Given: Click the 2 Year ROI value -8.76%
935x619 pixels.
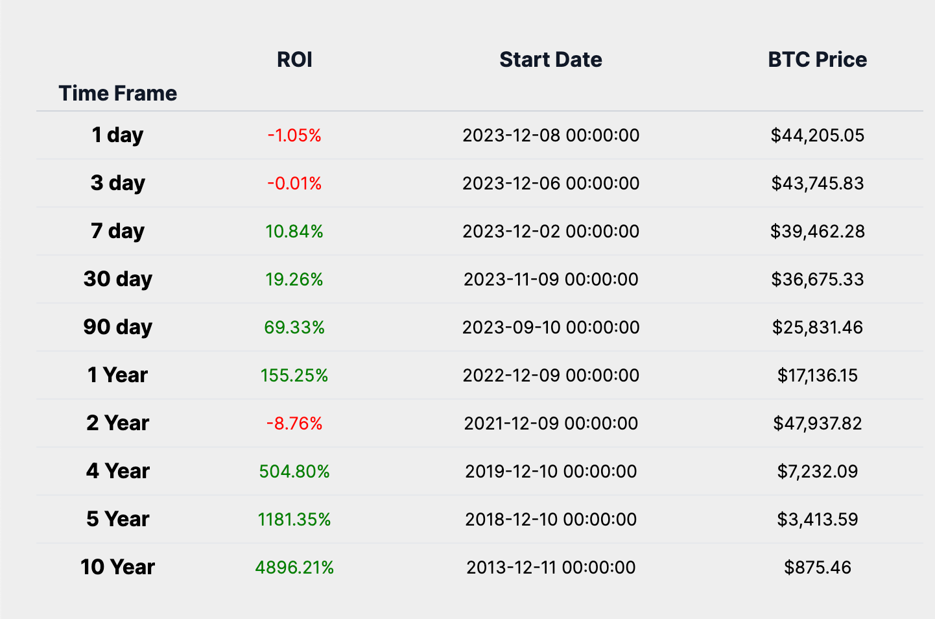Looking at the screenshot, I should click(294, 423).
